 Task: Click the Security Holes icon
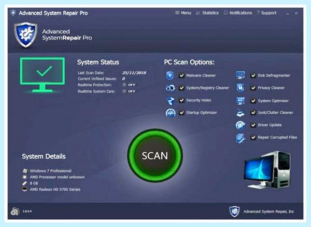click(170, 101)
